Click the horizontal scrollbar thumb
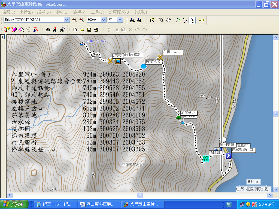This screenshot has width=279, height=209. click(140, 195)
